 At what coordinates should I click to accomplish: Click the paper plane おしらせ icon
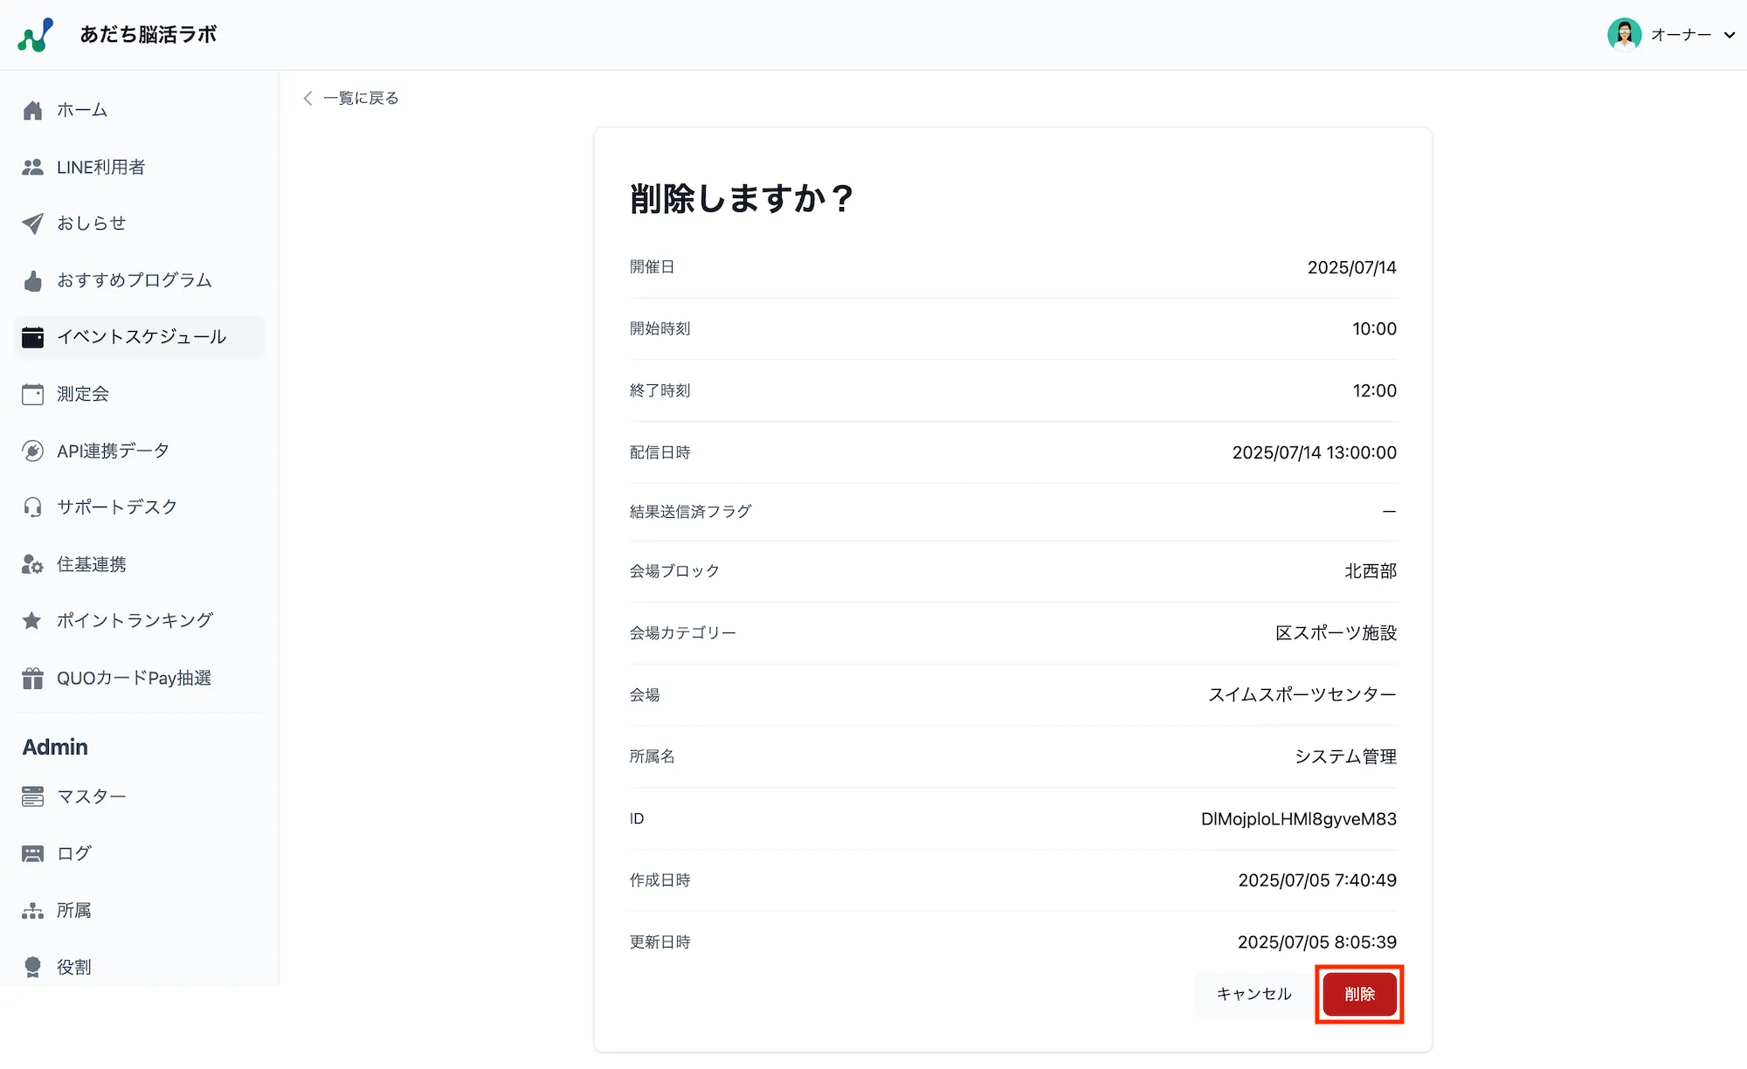[33, 224]
